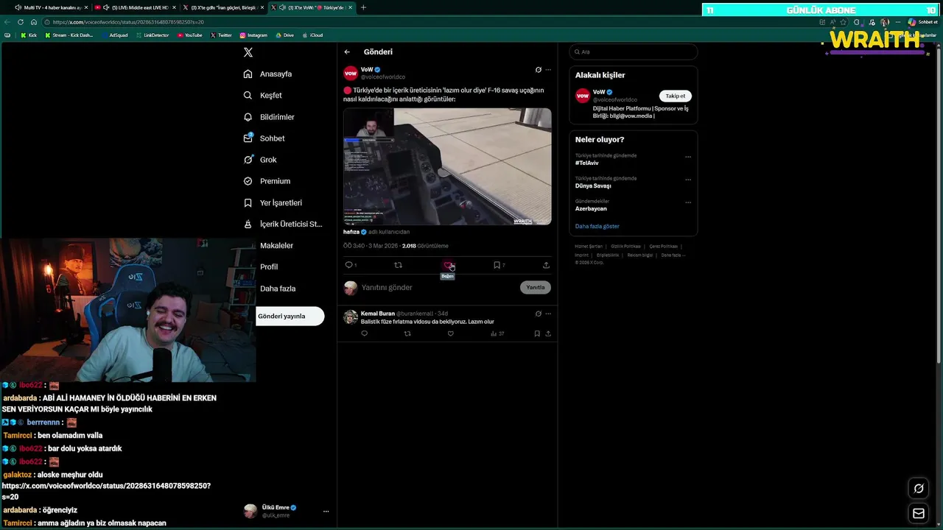This screenshot has height=530, width=943.
Task: Open the Ülkü Emre account switcher menu
Action: click(286, 511)
